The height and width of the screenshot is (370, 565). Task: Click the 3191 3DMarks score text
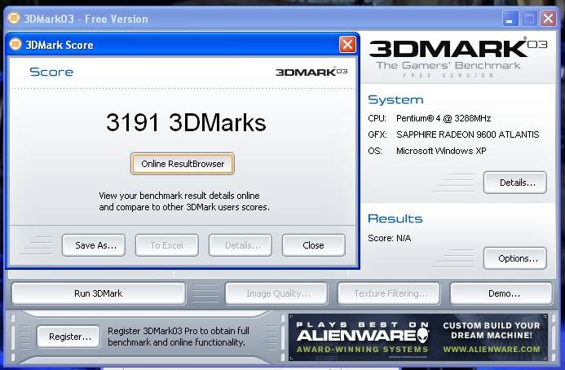[186, 122]
